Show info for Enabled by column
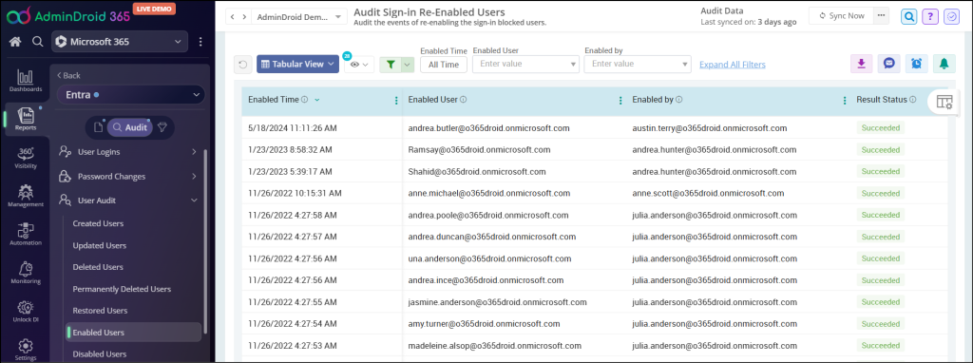 coord(679,99)
